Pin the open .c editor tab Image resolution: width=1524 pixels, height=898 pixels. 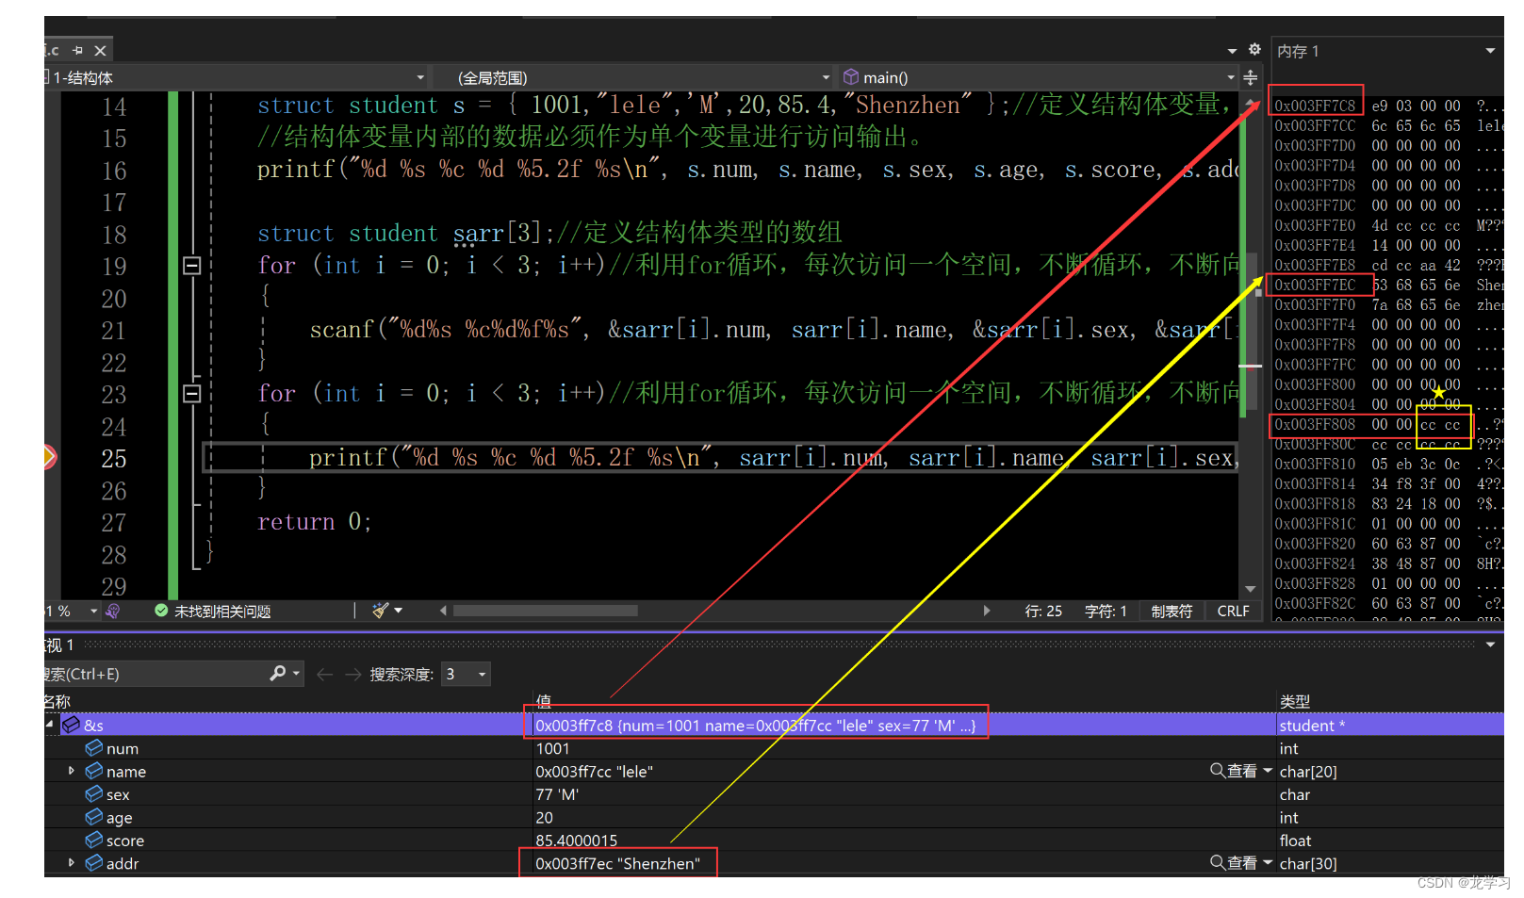(x=78, y=50)
